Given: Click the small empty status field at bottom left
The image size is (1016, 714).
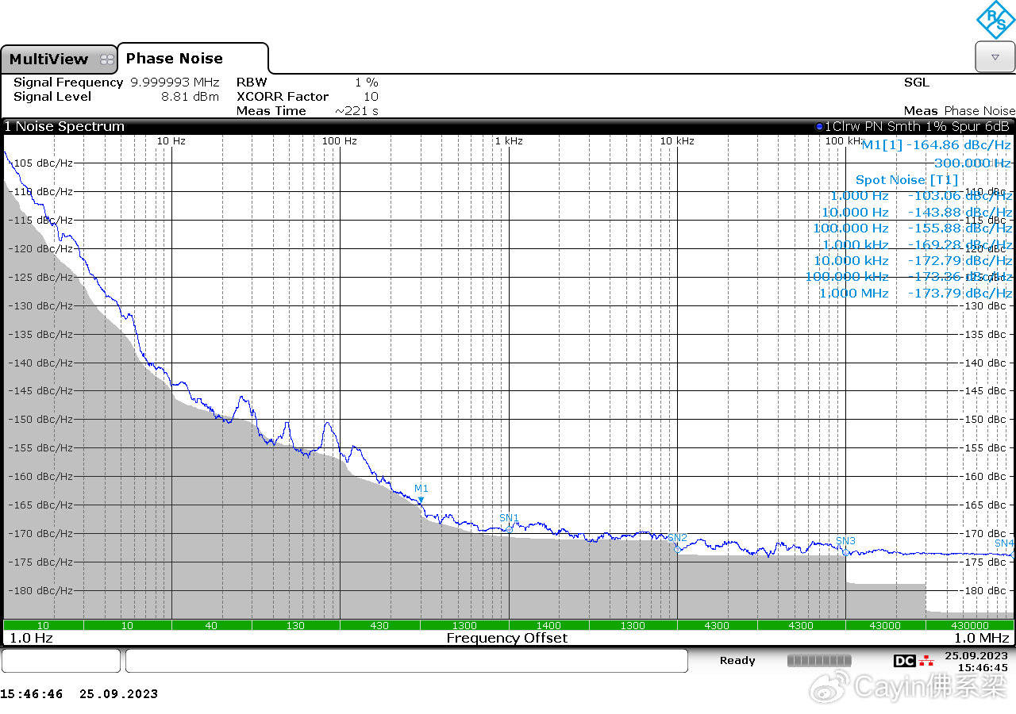Looking at the screenshot, I should point(61,661).
